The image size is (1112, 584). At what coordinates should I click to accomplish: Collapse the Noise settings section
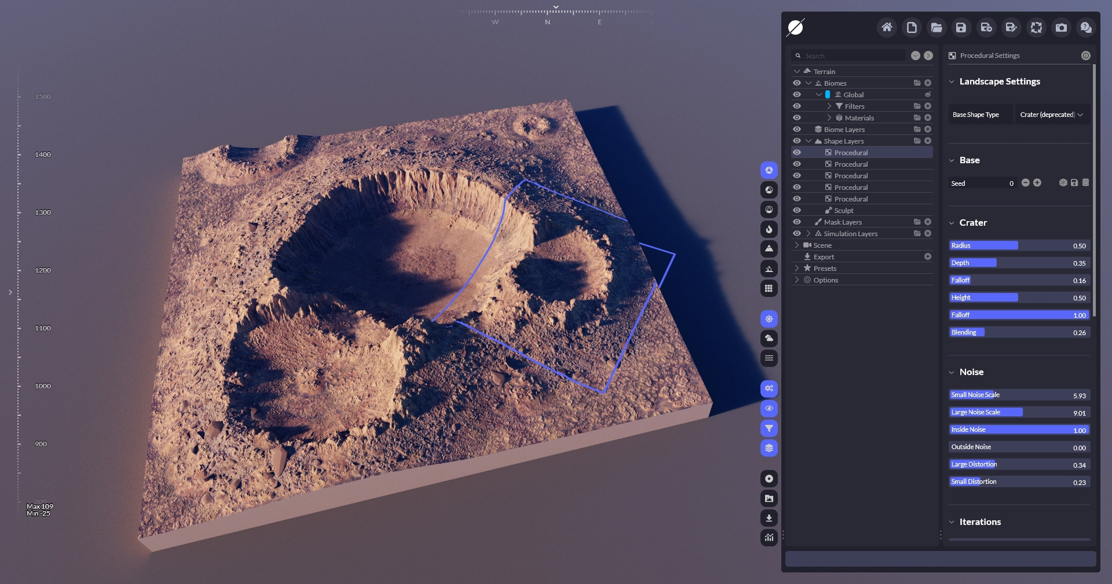tap(952, 372)
